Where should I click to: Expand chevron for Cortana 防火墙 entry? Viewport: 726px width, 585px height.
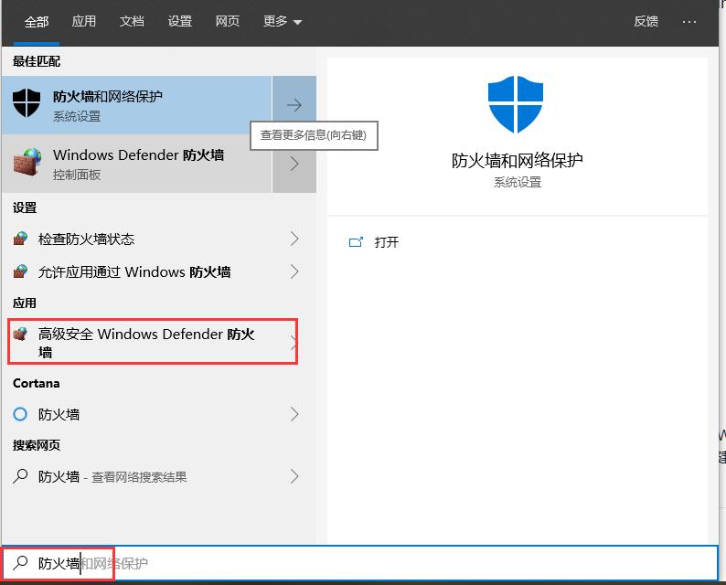pyautogui.click(x=294, y=414)
